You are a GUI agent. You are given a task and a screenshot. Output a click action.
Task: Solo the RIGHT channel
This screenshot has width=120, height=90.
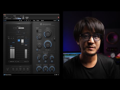20,70
